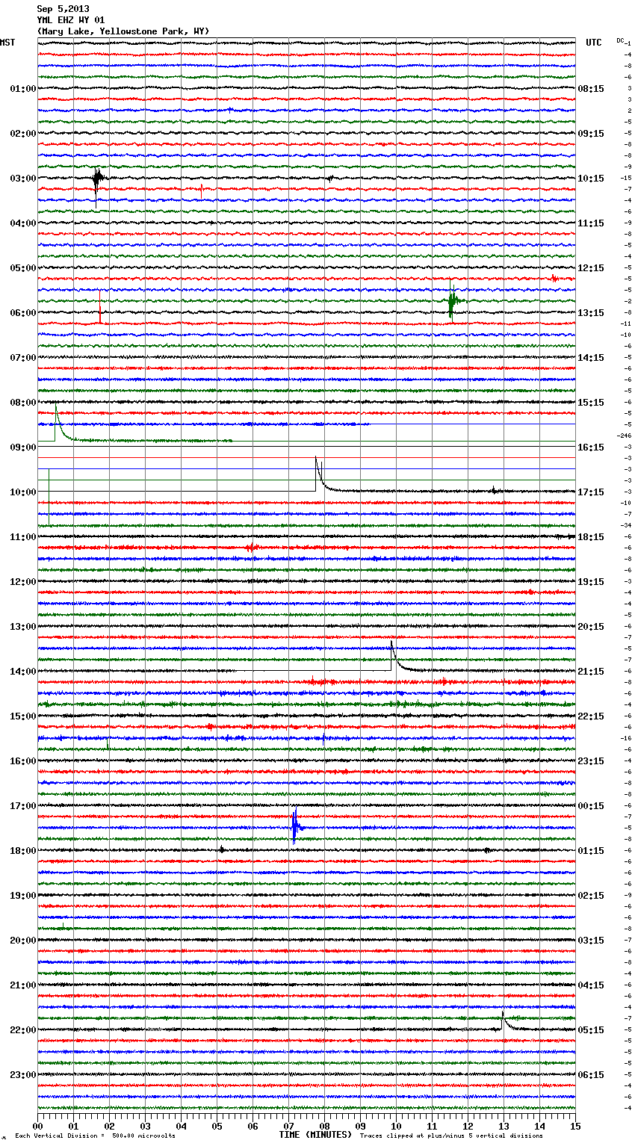Click the 'Traces clipped at plus/minus 5 vertical divisions' note
The height and width of the screenshot is (1146, 635).
pos(451,1136)
